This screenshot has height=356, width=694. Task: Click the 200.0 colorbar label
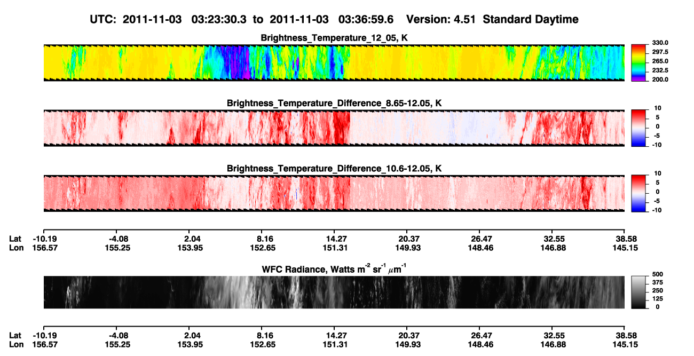tap(660, 79)
